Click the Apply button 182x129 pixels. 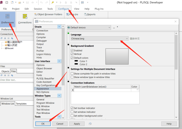77,124
